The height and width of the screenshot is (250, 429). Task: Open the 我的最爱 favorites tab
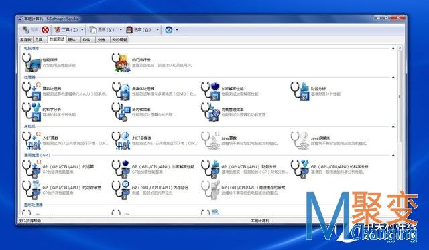tap(119, 40)
